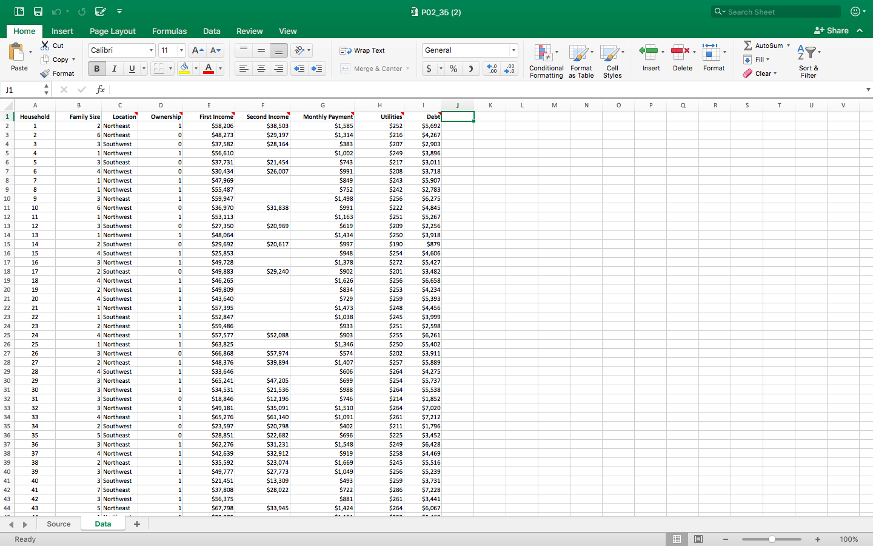Viewport: 873px width, 546px height.
Task: Switch to the Formulas ribbon tab
Action: [169, 31]
